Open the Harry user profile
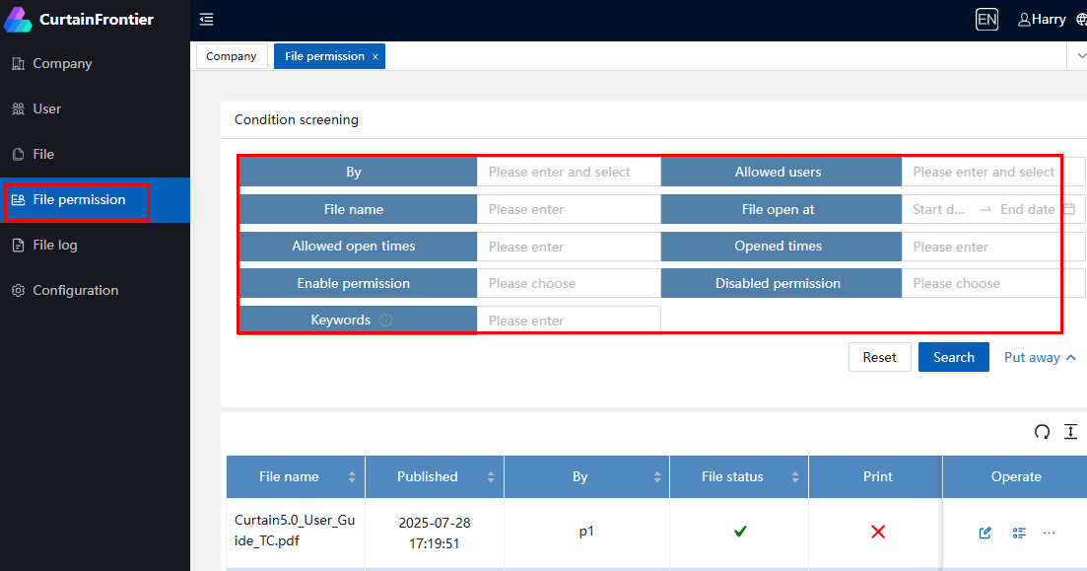Image resolution: width=1087 pixels, height=571 pixels. pyautogui.click(x=1042, y=20)
